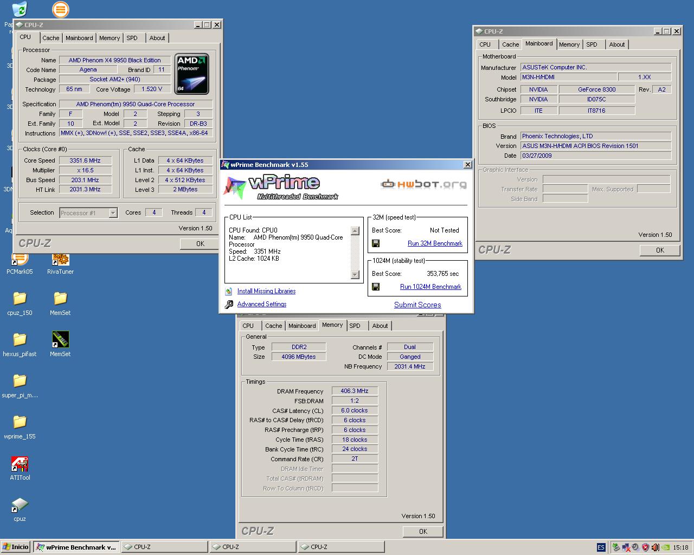Open Cache tab in right CPU-Z window
694x555 pixels.
(510, 44)
